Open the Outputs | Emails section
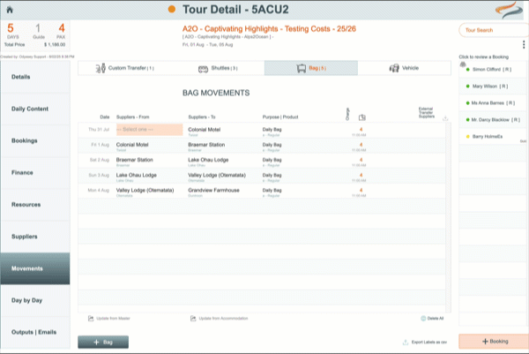The height and width of the screenshot is (354, 529). tap(35, 333)
